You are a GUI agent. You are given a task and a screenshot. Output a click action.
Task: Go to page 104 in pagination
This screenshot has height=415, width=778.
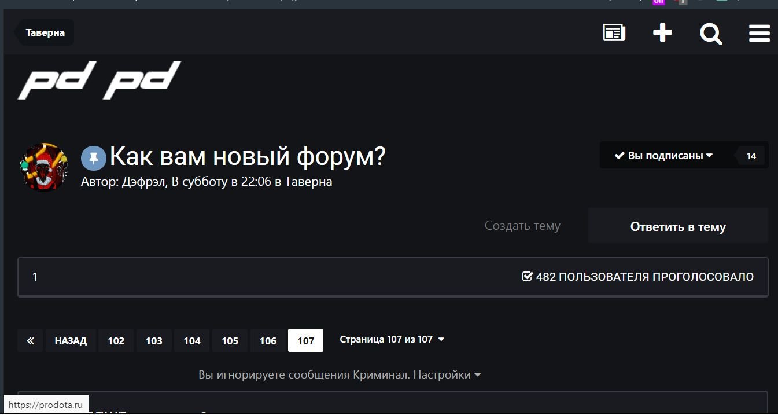[x=191, y=341]
